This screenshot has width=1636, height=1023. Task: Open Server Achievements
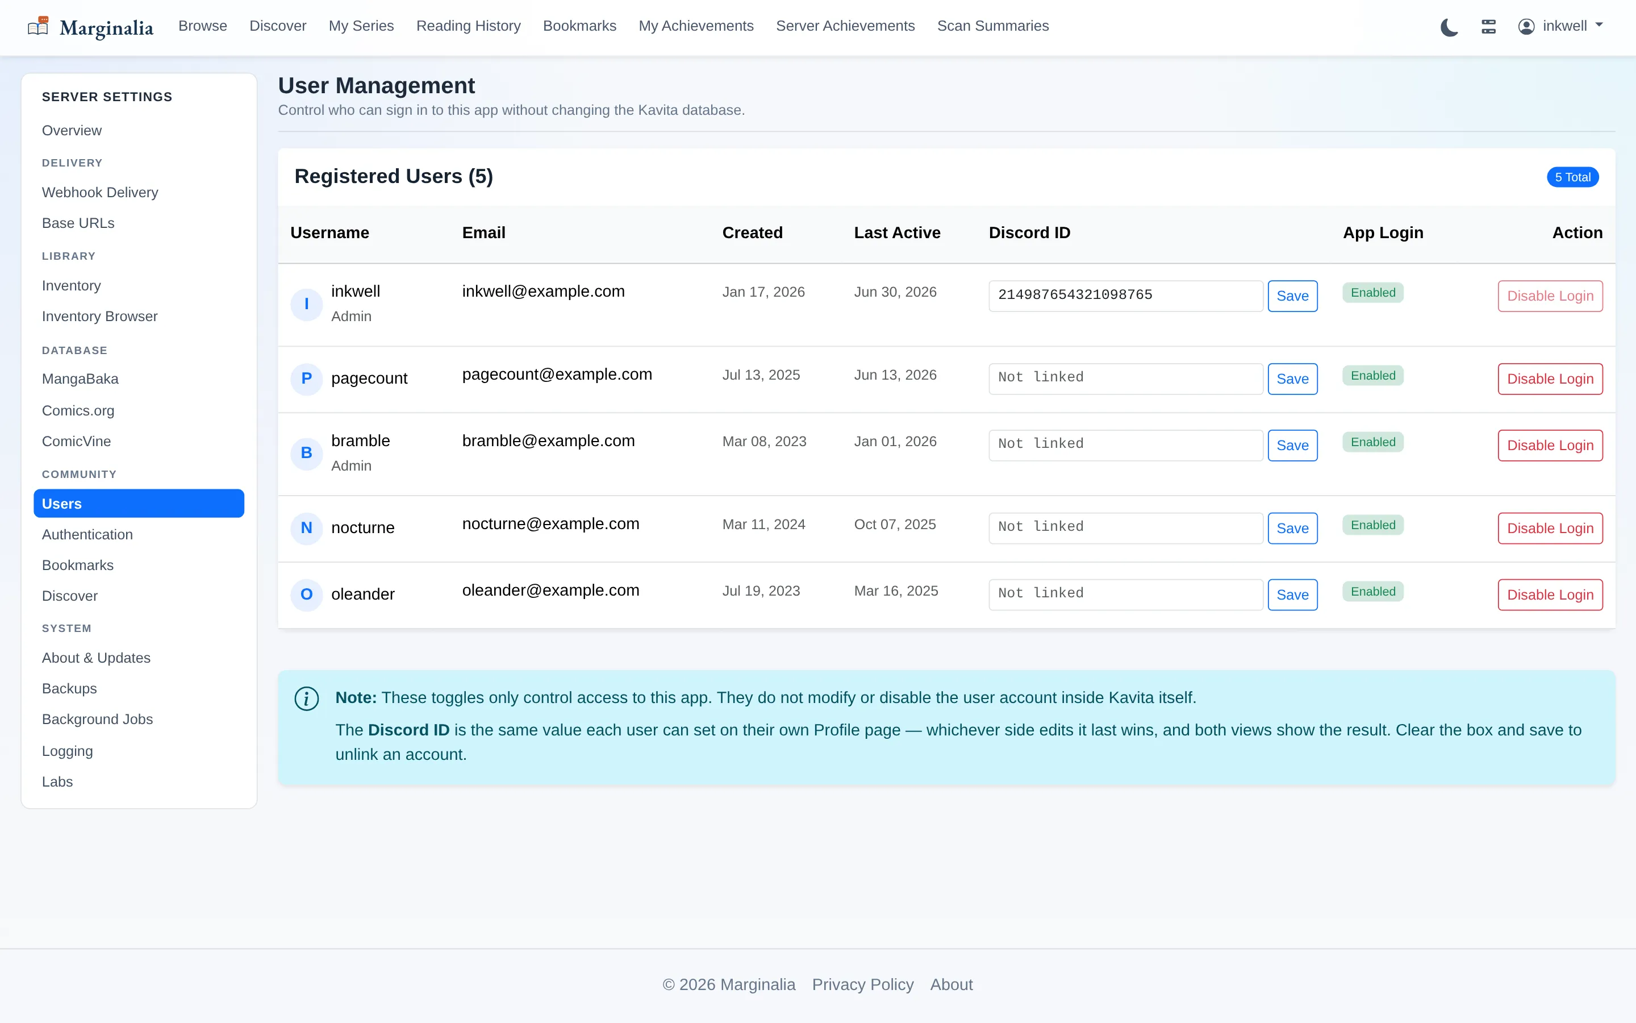tap(845, 26)
